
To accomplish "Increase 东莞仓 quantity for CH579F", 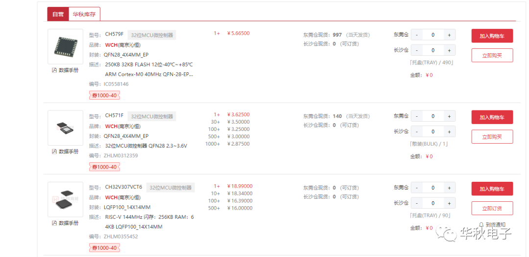I will [449, 35].
